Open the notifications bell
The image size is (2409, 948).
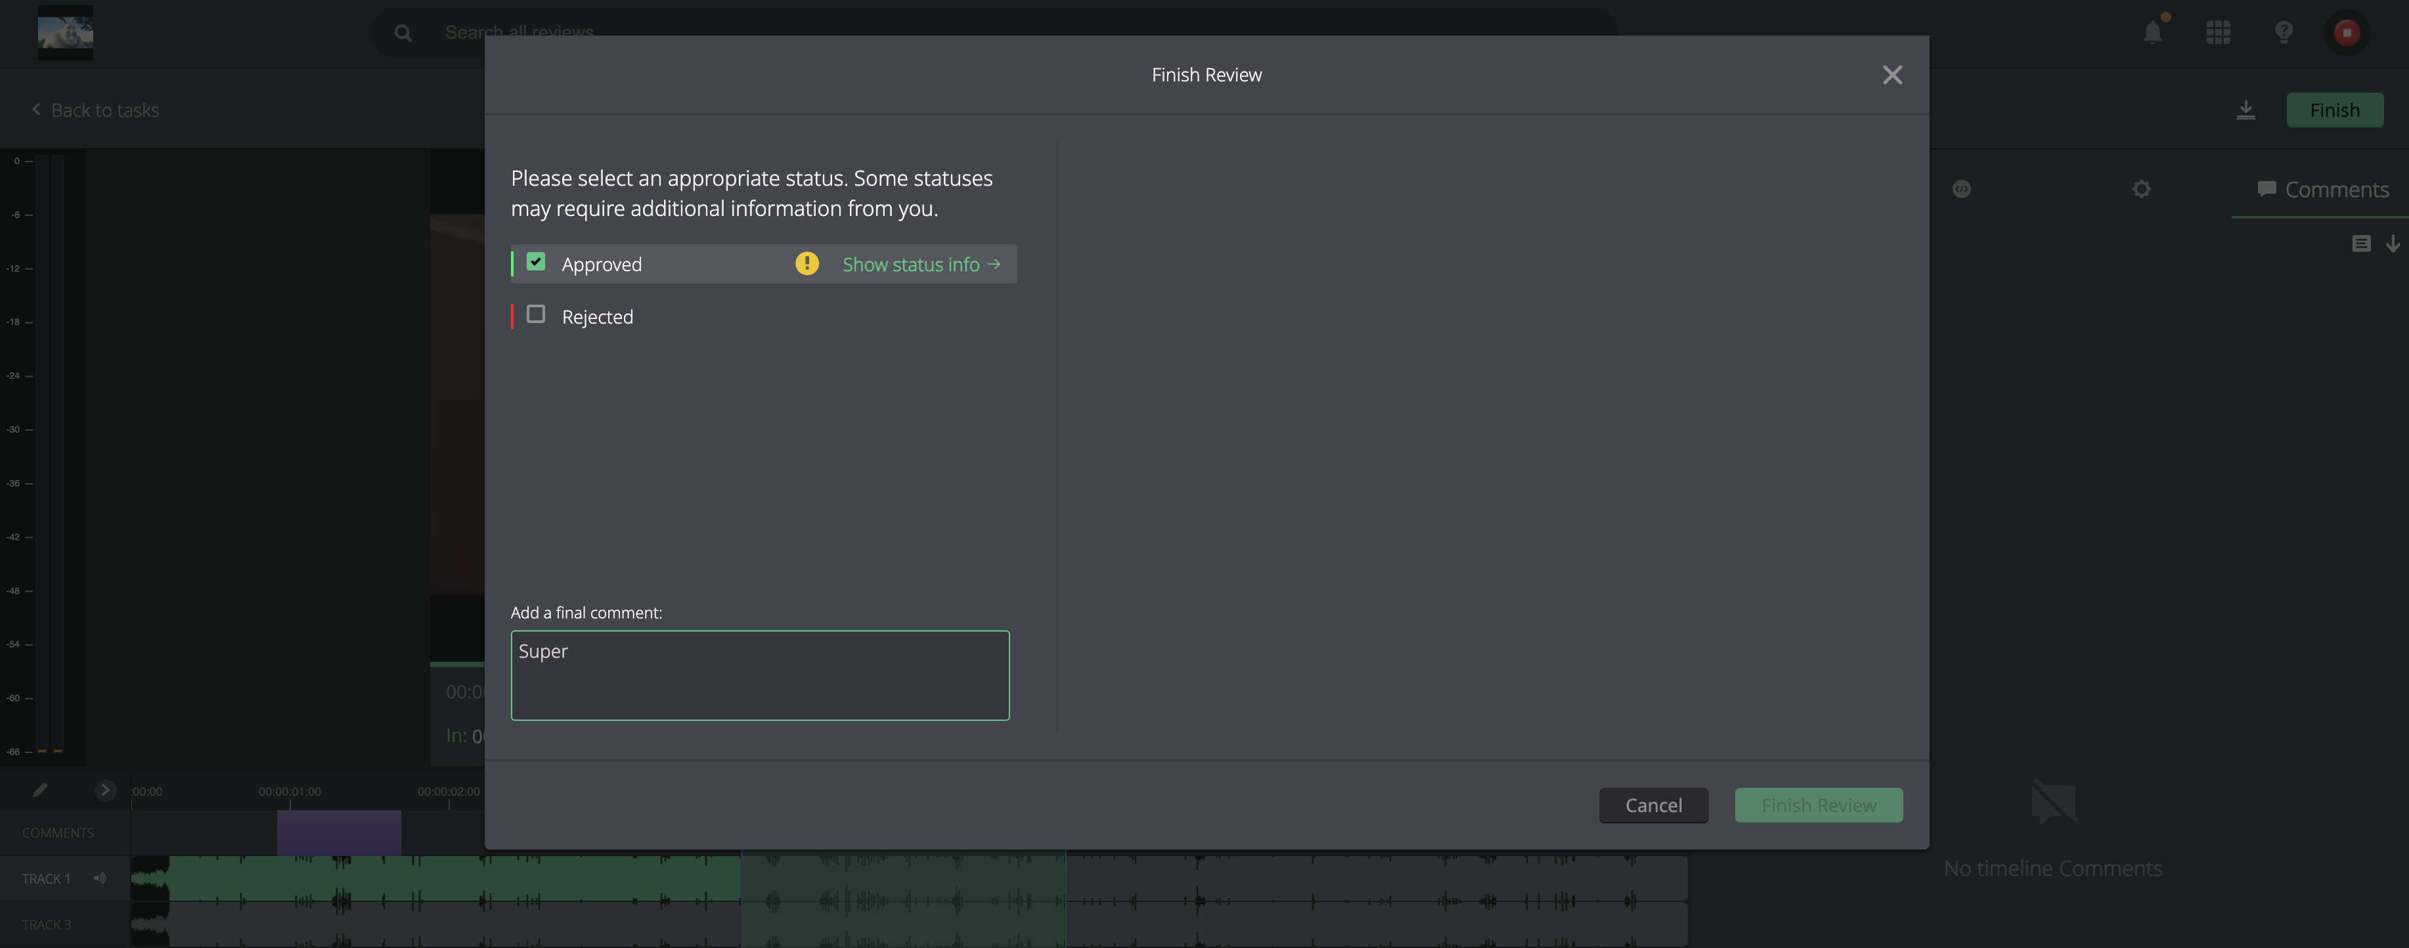pos(2153,32)
